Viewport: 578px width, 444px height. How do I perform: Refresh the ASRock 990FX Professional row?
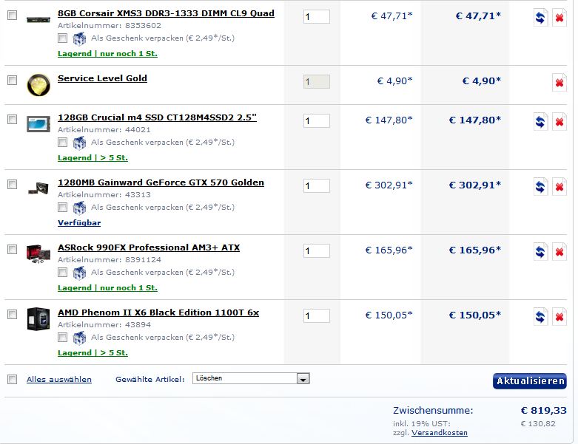pyautogui.click(x=540, y=252)
